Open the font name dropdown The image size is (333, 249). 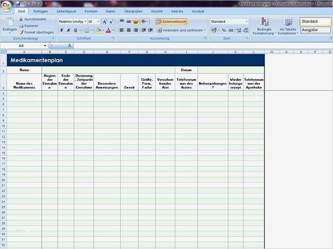84,21
